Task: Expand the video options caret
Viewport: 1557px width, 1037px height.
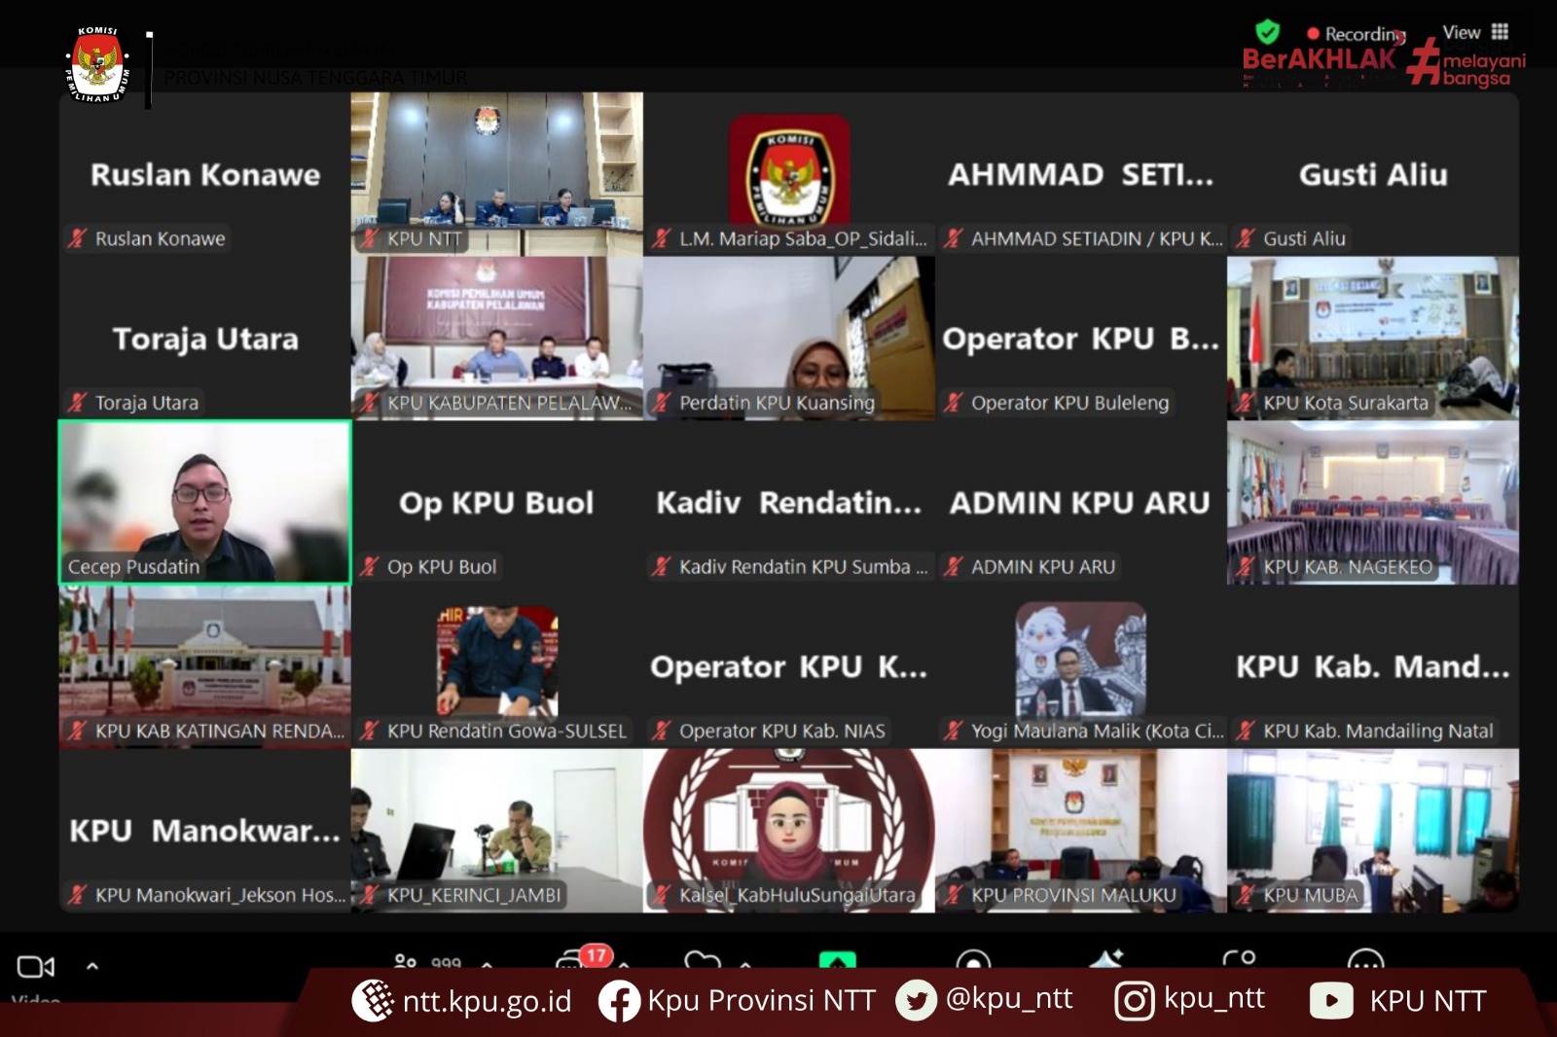Action: (x=92, y=966)
